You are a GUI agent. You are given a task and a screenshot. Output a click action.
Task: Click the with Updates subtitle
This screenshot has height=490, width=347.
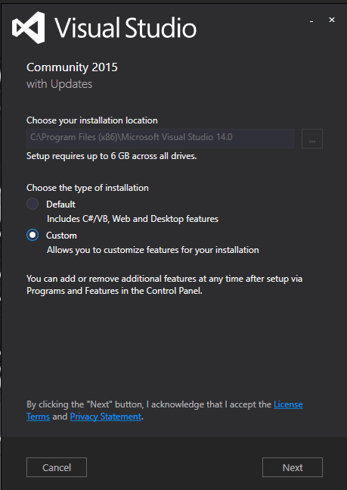[x=59, y=84]
